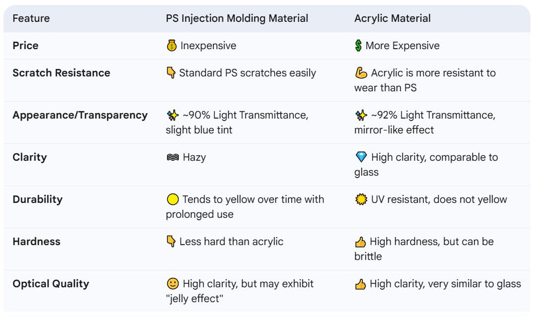
Task: Click the blue gem icon in Clarity row
Action: 361,157
